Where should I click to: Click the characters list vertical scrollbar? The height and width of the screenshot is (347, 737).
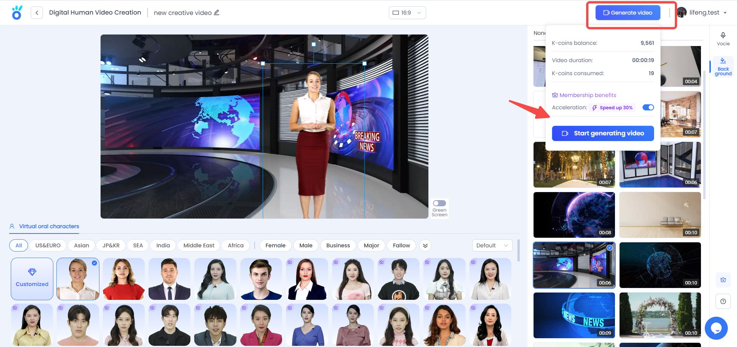click(519, 250)
